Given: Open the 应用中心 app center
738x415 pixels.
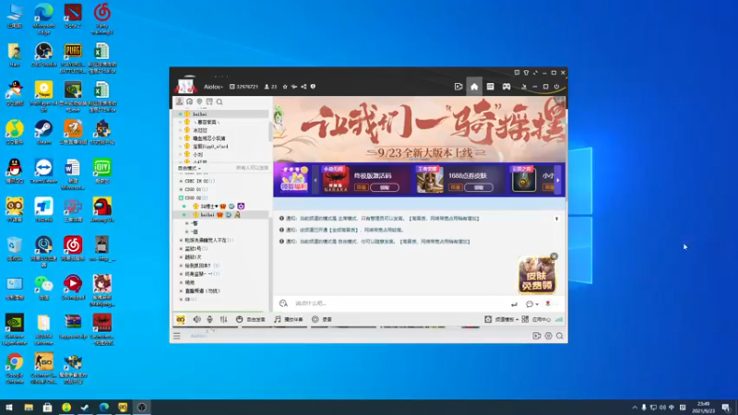Looking at the screenshot, I should pos(536,319).
